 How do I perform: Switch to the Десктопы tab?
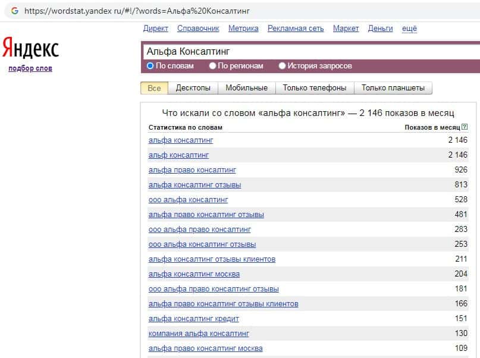[193, 88]
